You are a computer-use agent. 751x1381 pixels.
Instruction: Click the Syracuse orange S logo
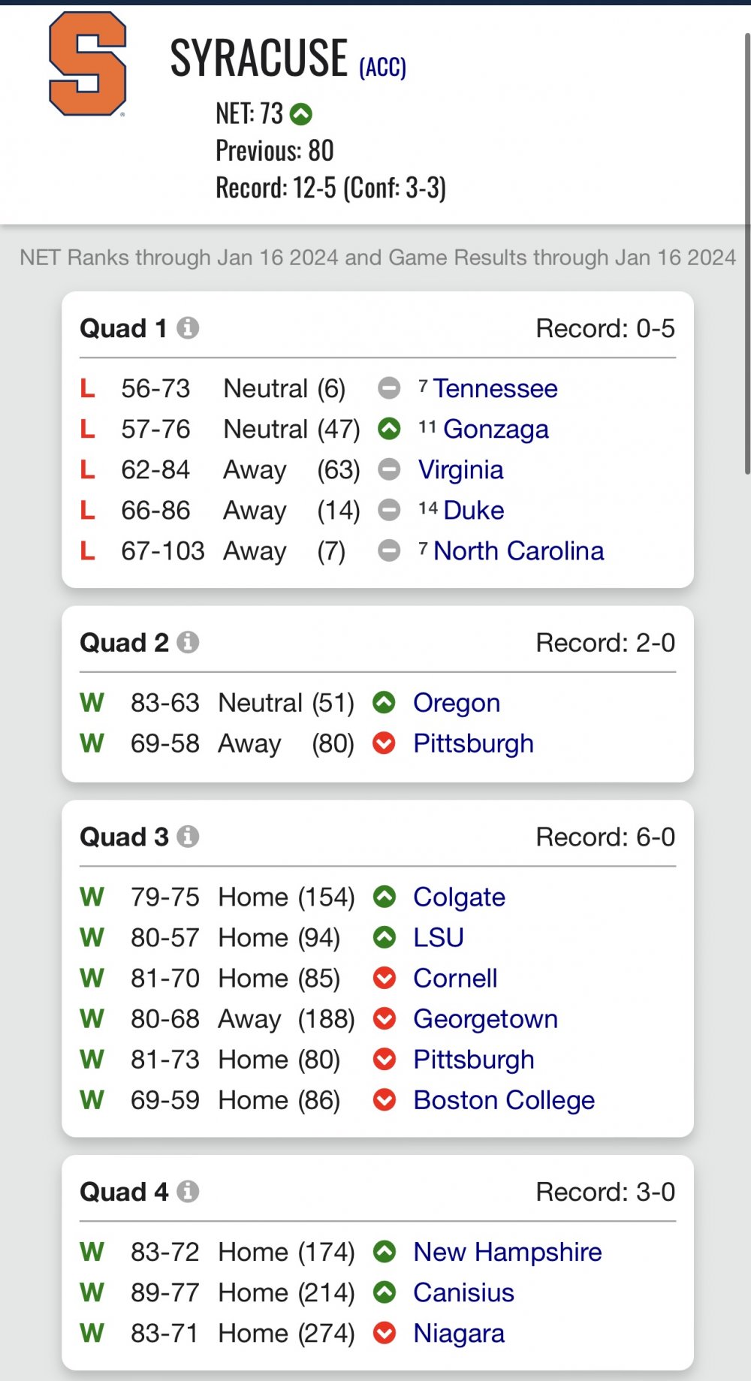tap(87, 64)
